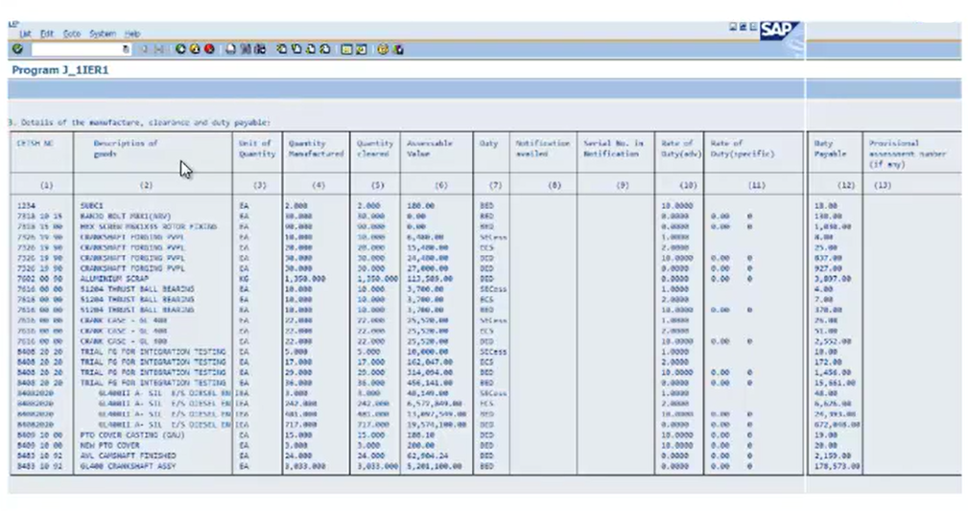Select the GL400 CRANKSHAFT ASSY row

(x=484, y=466)
